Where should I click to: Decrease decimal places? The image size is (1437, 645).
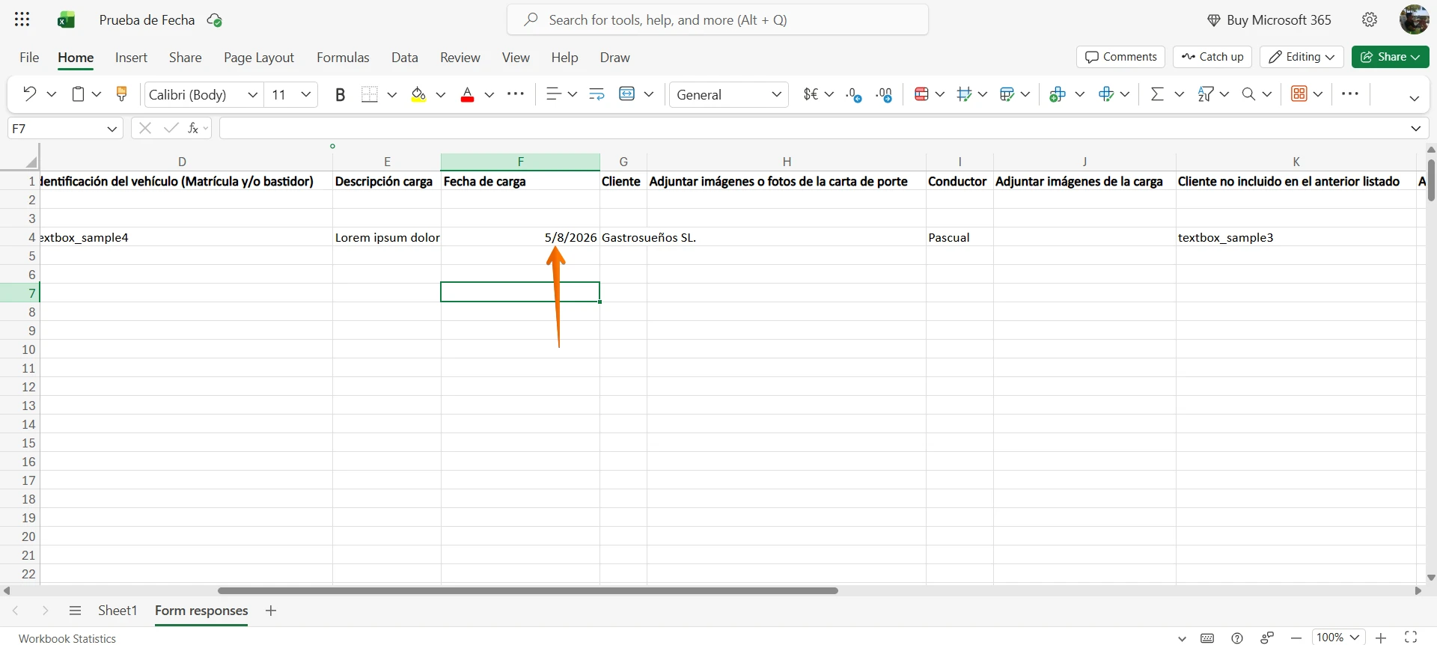[853, 94]
